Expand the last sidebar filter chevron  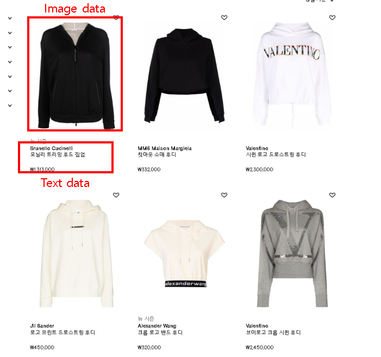pyautogui.click(x=10, y=105)
